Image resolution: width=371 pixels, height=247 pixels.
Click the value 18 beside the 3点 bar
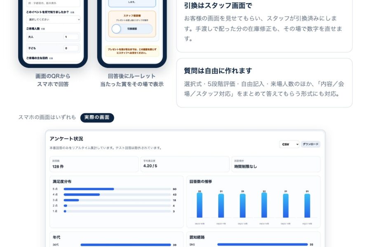point(174,200)
